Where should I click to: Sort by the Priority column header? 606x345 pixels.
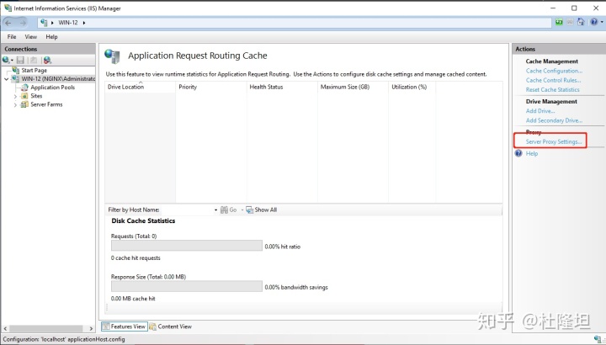(x=211, y=87)
